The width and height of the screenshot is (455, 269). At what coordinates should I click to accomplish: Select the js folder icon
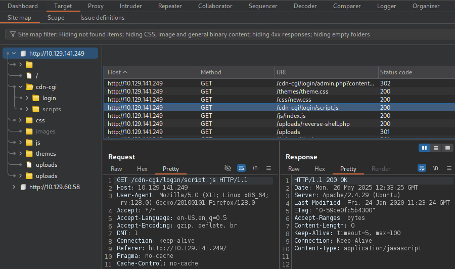[29, 143]
